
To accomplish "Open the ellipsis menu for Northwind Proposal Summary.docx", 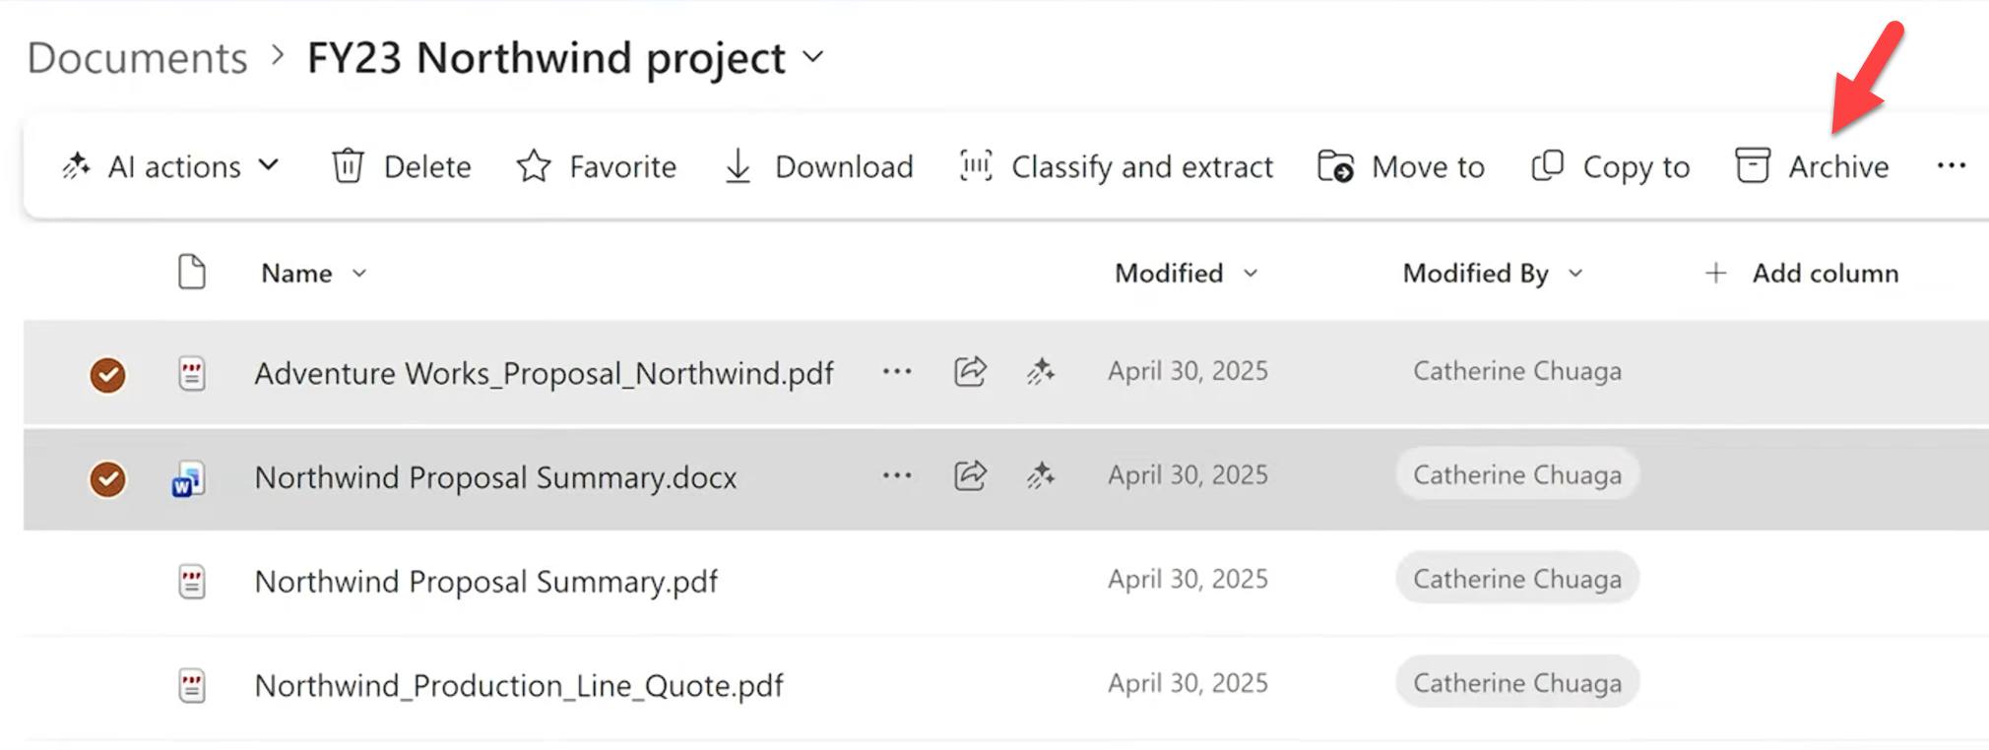I will tap(896, 475).
